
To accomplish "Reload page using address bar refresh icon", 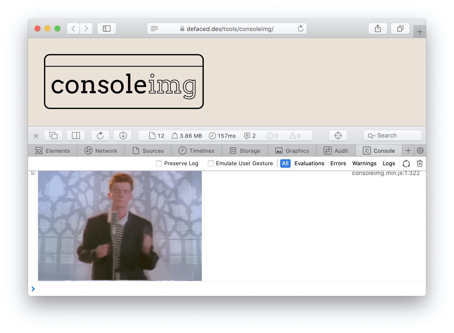I will point(300,29).
